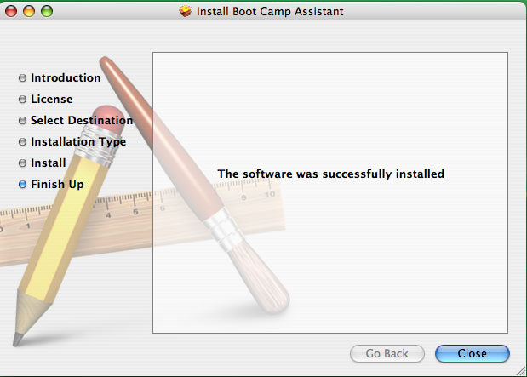This screenshot has height=377, width=527.
Task: Select the Introduction step label
Action: point(66,77)
